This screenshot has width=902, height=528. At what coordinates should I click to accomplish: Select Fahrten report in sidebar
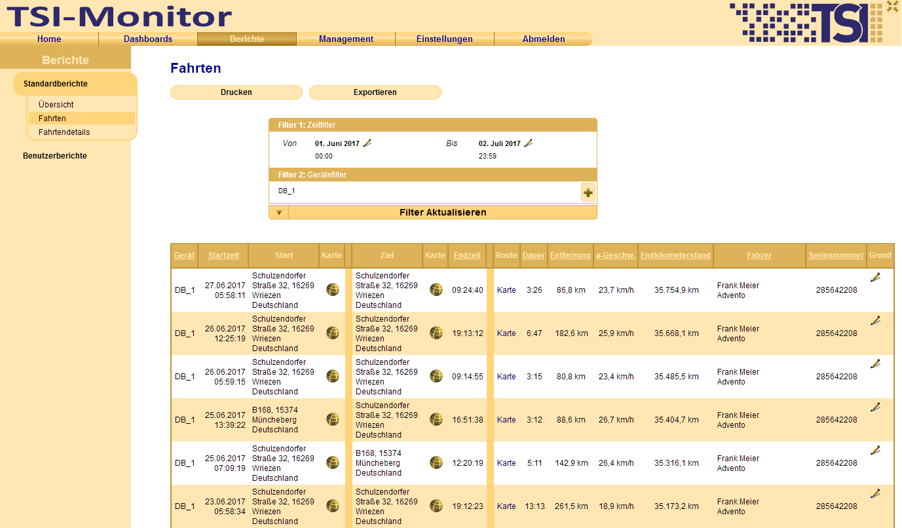pyautogui.click(x=82, y=119)
